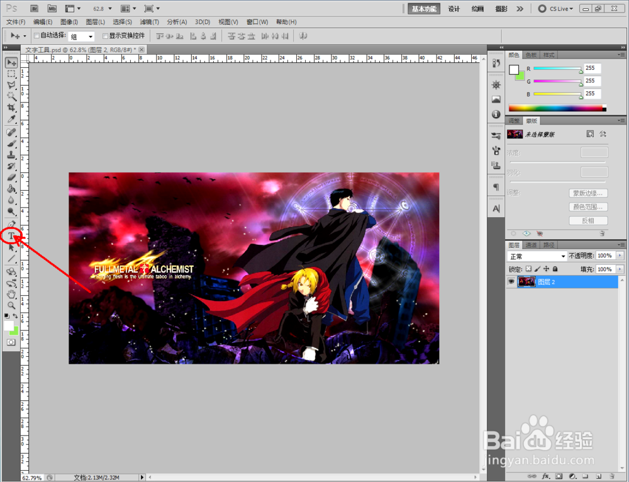Open the Navigator panel icon
This screenshot has height=482, width=629.
point(496,85)
